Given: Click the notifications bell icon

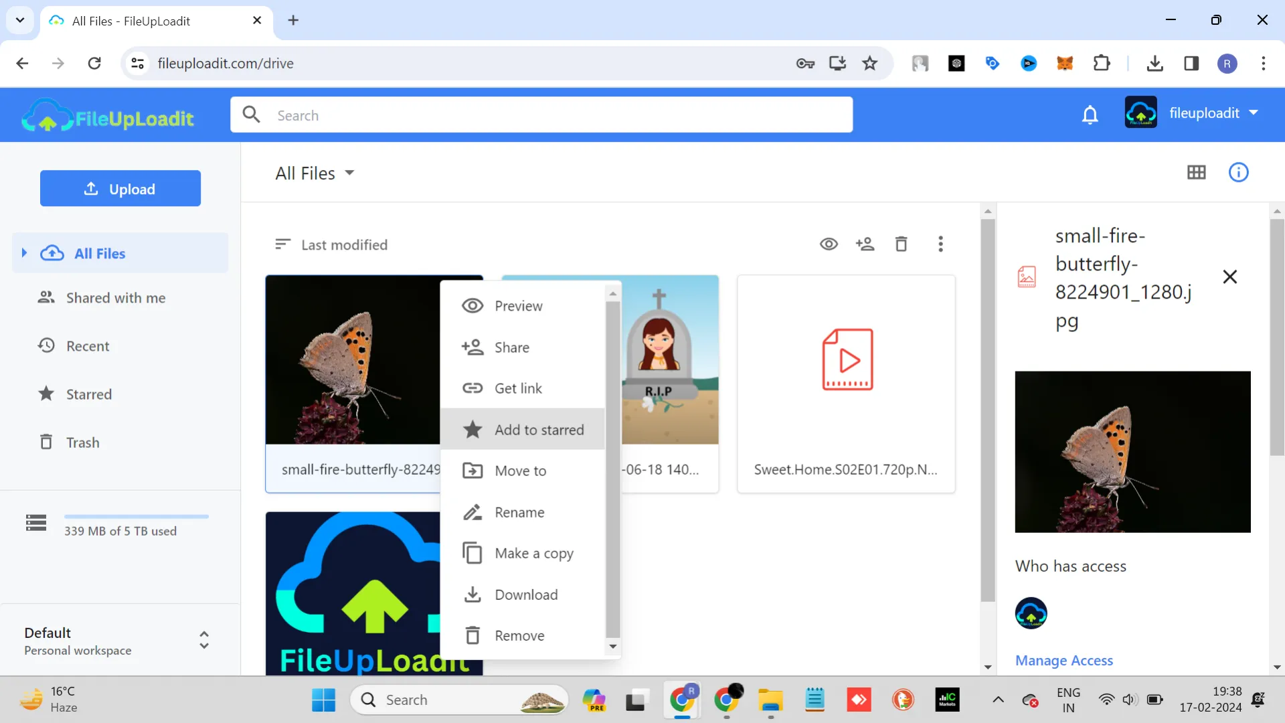Looking at the screenshot, I should pyautogui.click(x=1090, y=115).
